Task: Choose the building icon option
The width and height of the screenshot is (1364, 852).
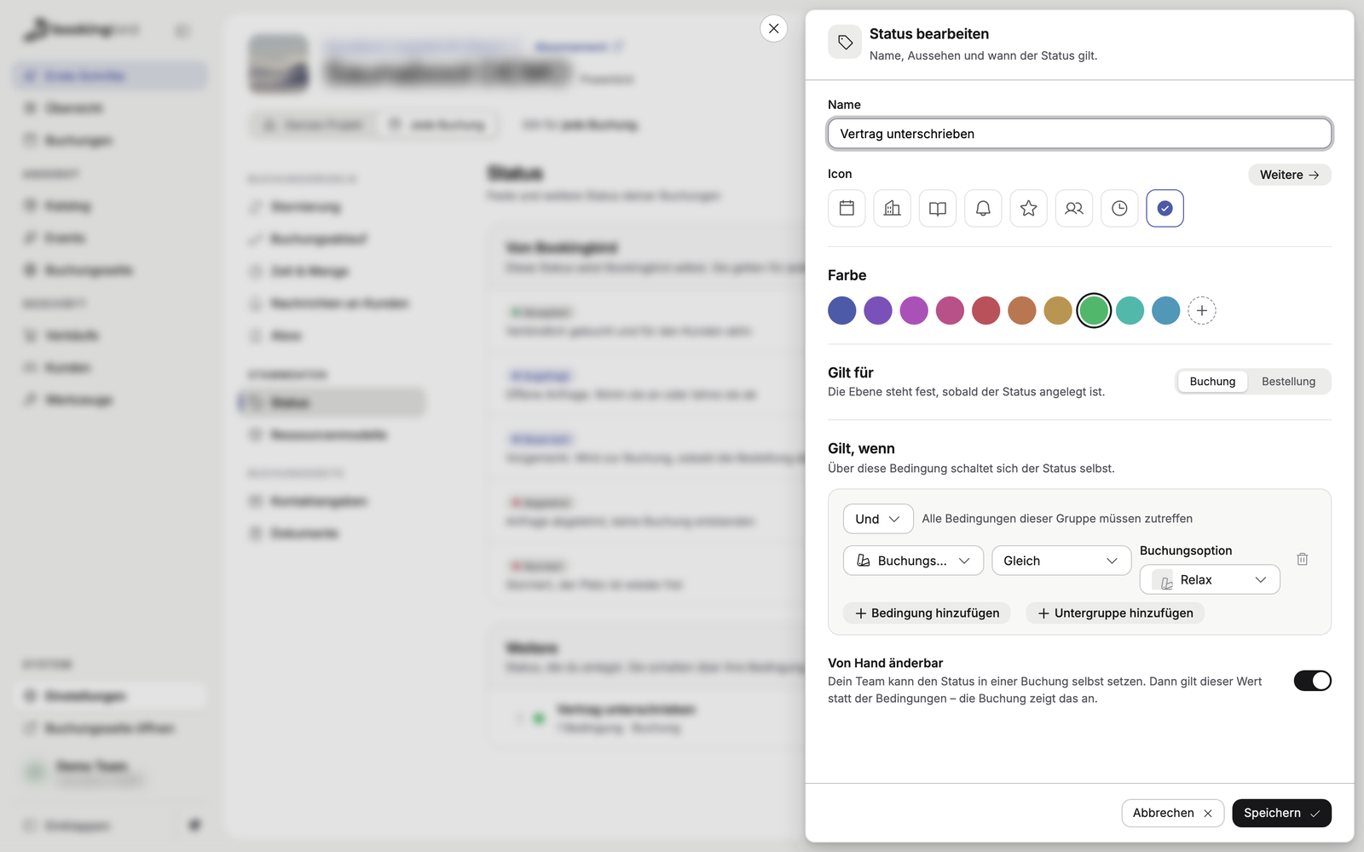Action: [892, 208]
